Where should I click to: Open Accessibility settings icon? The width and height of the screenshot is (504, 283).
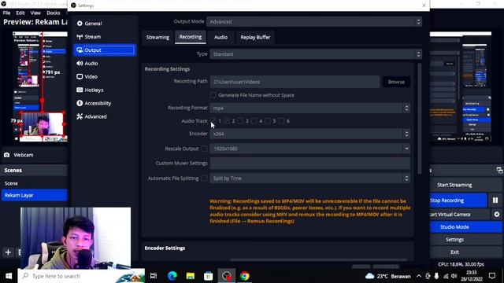80,103
